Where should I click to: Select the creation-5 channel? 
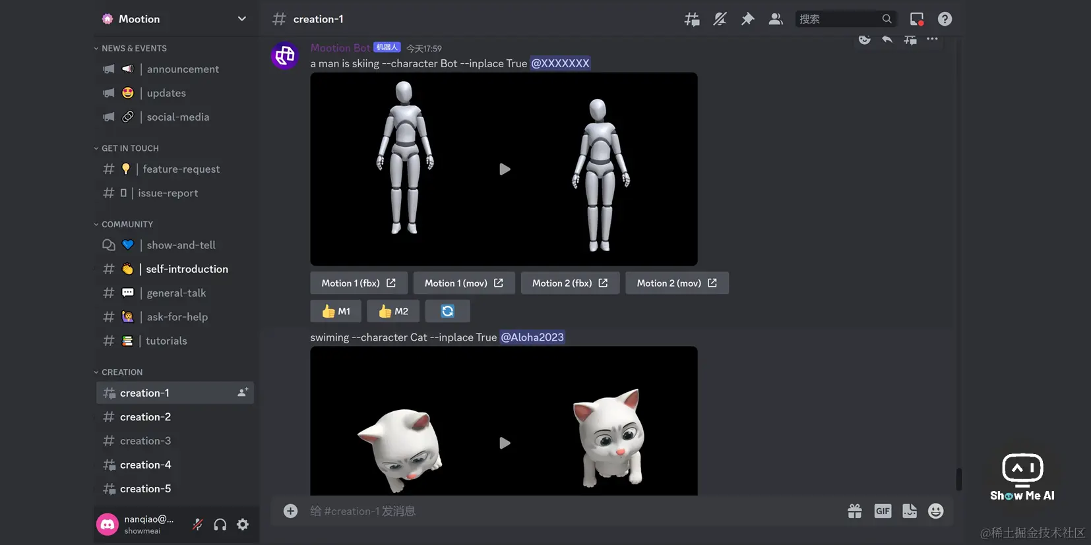tap(175, 488)
